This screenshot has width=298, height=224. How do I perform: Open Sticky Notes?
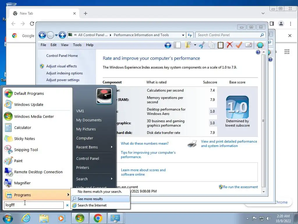click(x=38, y=139)
